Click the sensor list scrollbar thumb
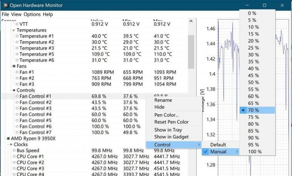Image resolution: width=292 pixels, height=176 pixels. click(191, 52)
